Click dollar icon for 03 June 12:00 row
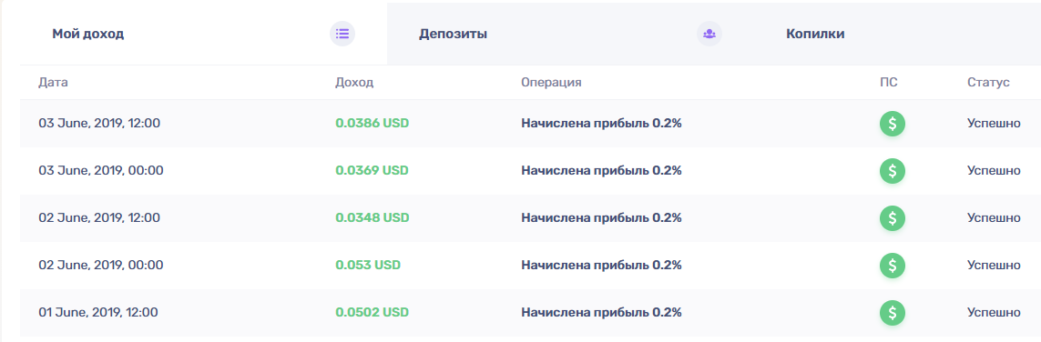 (893, 124)
